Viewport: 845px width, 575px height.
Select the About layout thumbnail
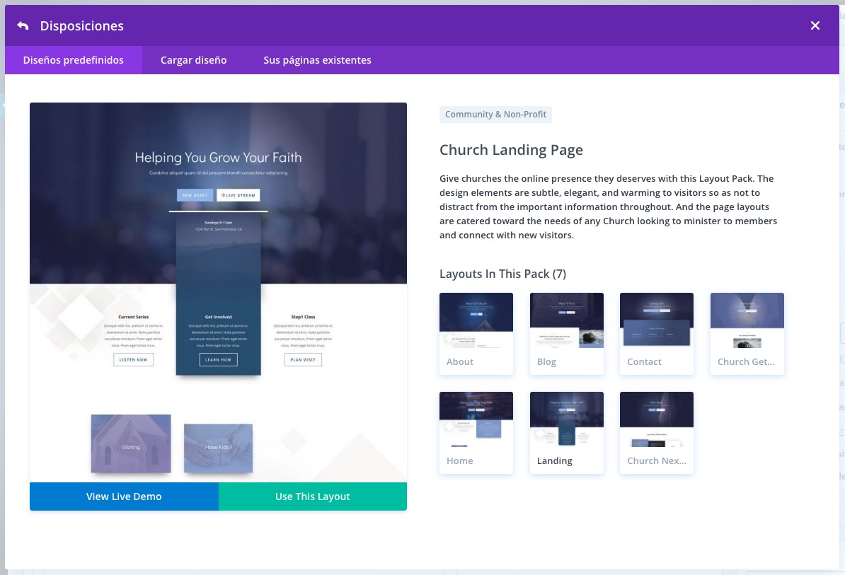click(476, 333)
